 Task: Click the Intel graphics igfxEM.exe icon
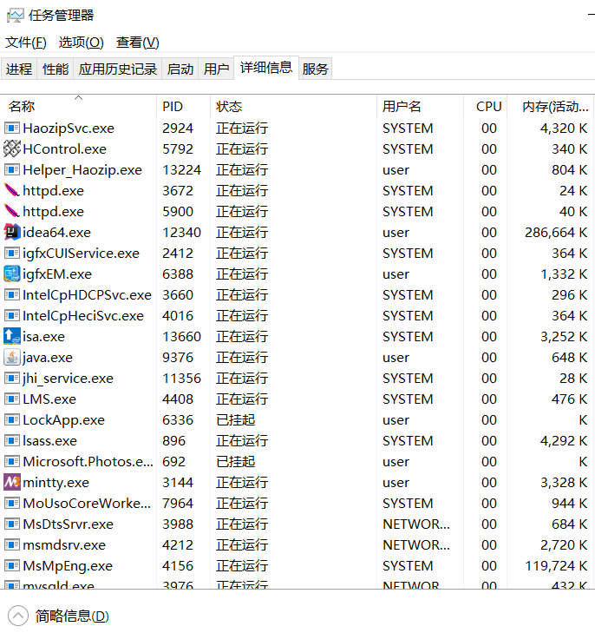[11, 274]
